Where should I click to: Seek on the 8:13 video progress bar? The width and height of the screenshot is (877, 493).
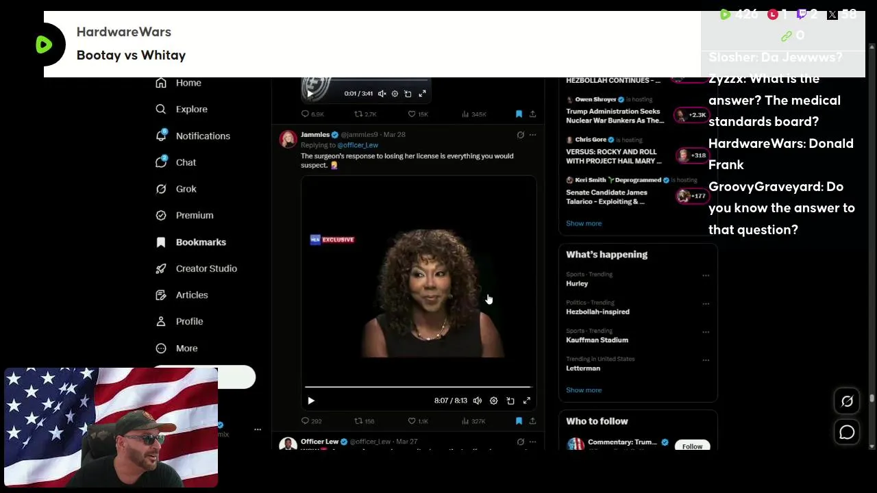click(x=418, y=388)
